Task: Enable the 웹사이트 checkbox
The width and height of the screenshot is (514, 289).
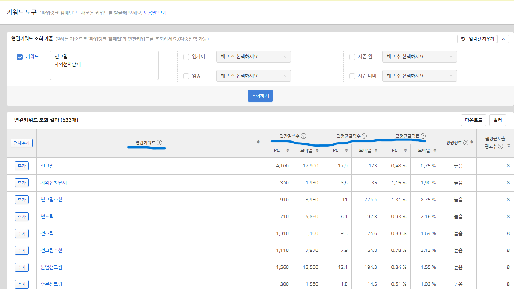Action: coord(186,57)
